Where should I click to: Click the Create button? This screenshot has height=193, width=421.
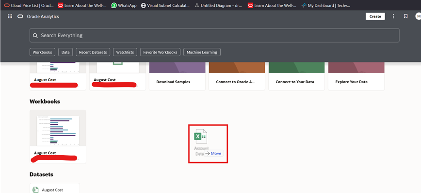tap(375, 16)
